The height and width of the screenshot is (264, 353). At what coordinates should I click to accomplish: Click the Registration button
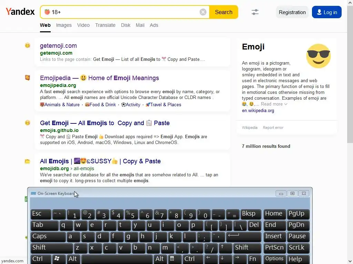292,12
